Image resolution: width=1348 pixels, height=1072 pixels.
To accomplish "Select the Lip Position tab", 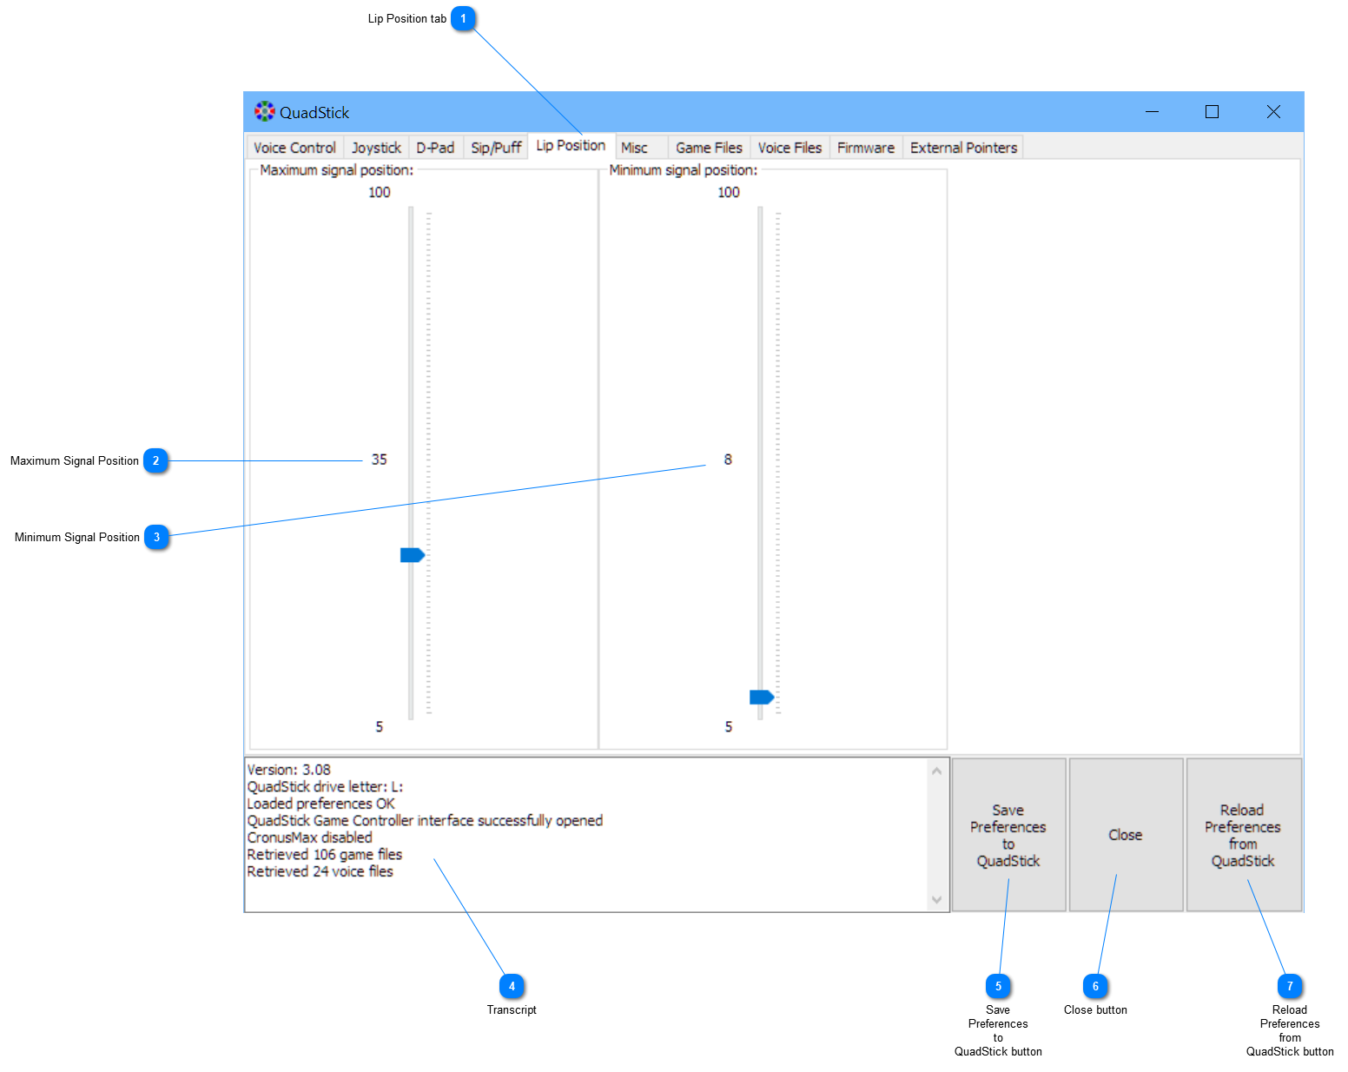I will 571,145.
